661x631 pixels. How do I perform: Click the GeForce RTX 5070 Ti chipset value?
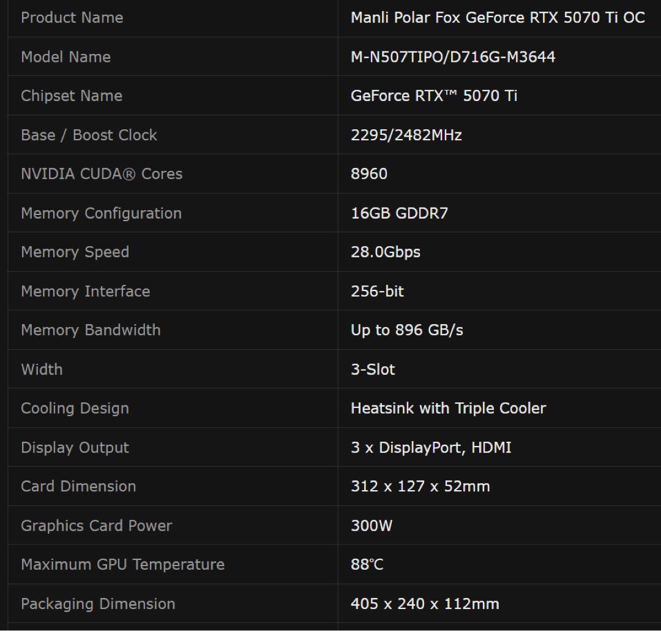pos(434,96)
